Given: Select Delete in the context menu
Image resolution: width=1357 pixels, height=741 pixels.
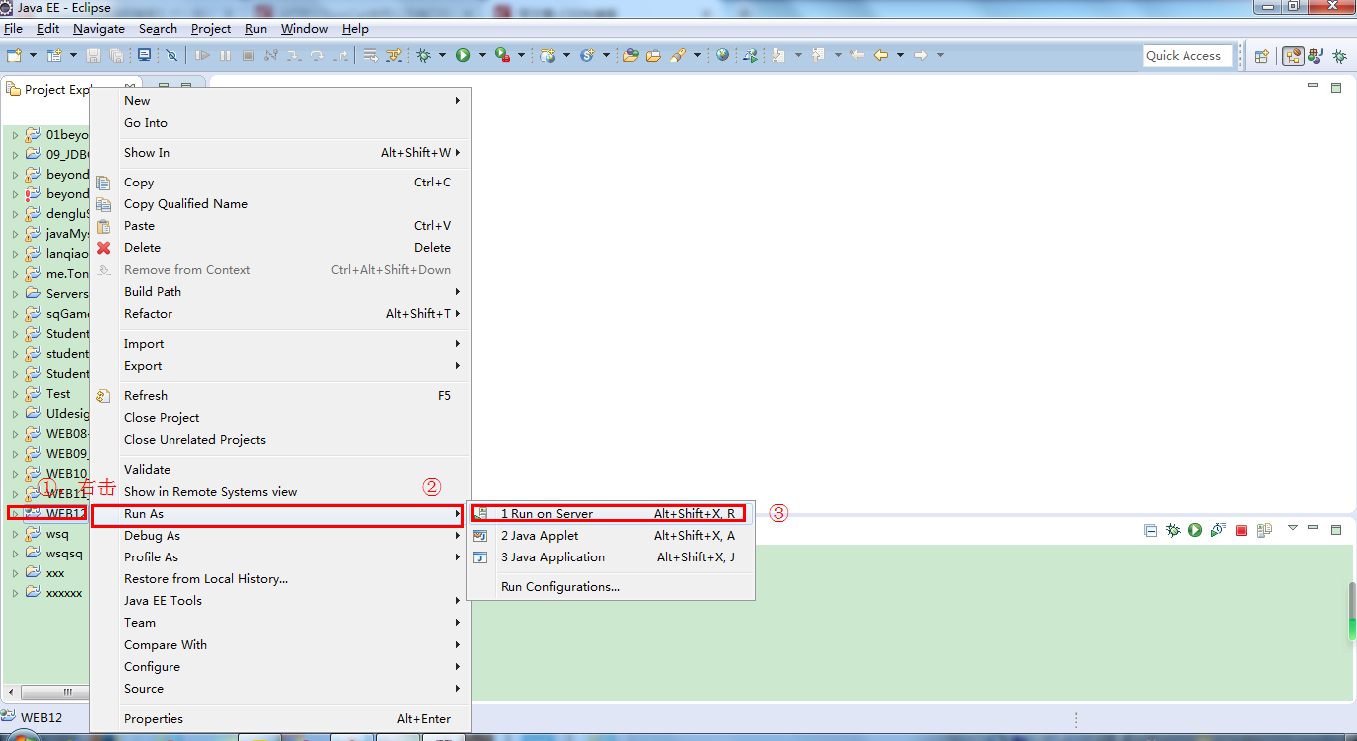Looking at the screenshot, I should point(278,247).
